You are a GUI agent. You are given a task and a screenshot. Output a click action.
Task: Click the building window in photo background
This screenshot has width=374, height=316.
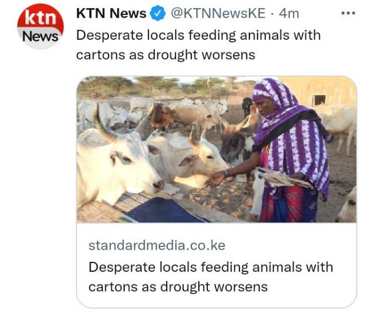tap(319, 100)
